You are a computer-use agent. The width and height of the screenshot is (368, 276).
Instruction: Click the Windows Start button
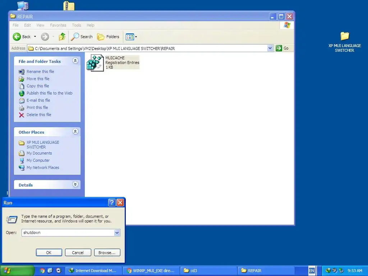(17, 271)
